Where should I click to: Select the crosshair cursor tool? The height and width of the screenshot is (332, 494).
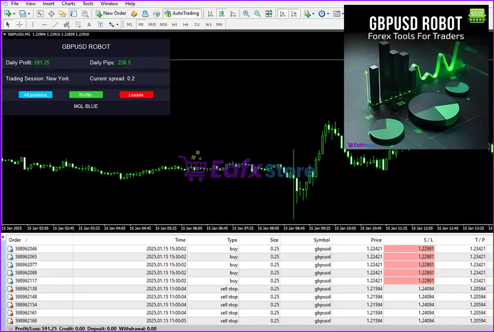click(19, 25)
